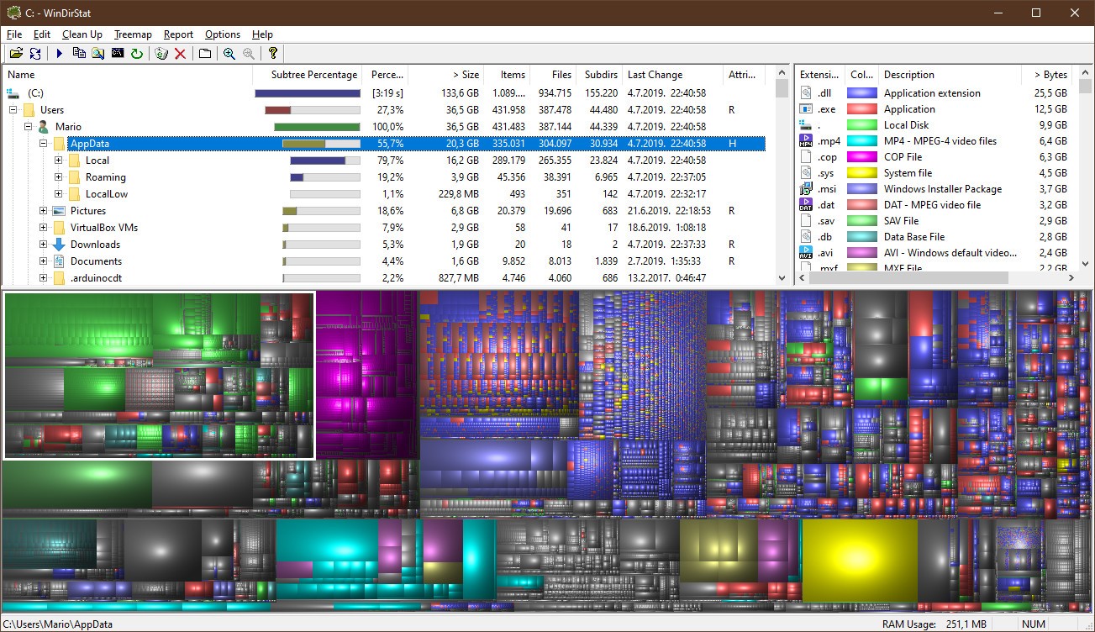Click the Explorer Here magnifier-folder icon

point(98,53)
